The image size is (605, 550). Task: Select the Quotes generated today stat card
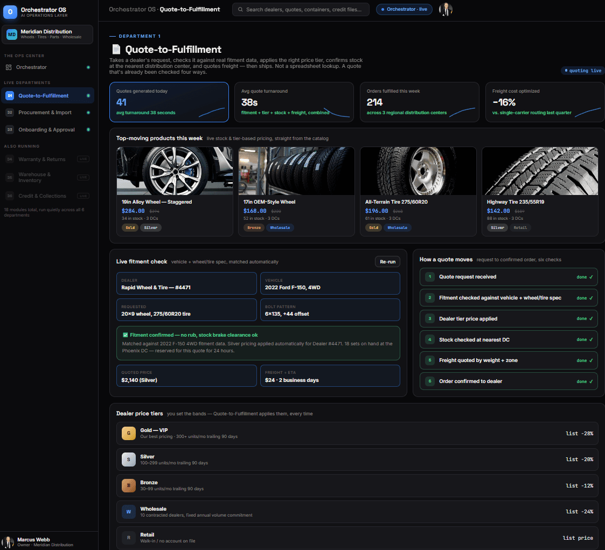(169, 102)
